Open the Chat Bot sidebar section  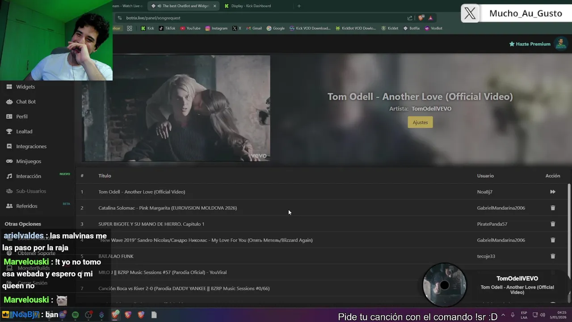[x=26, y=102]
